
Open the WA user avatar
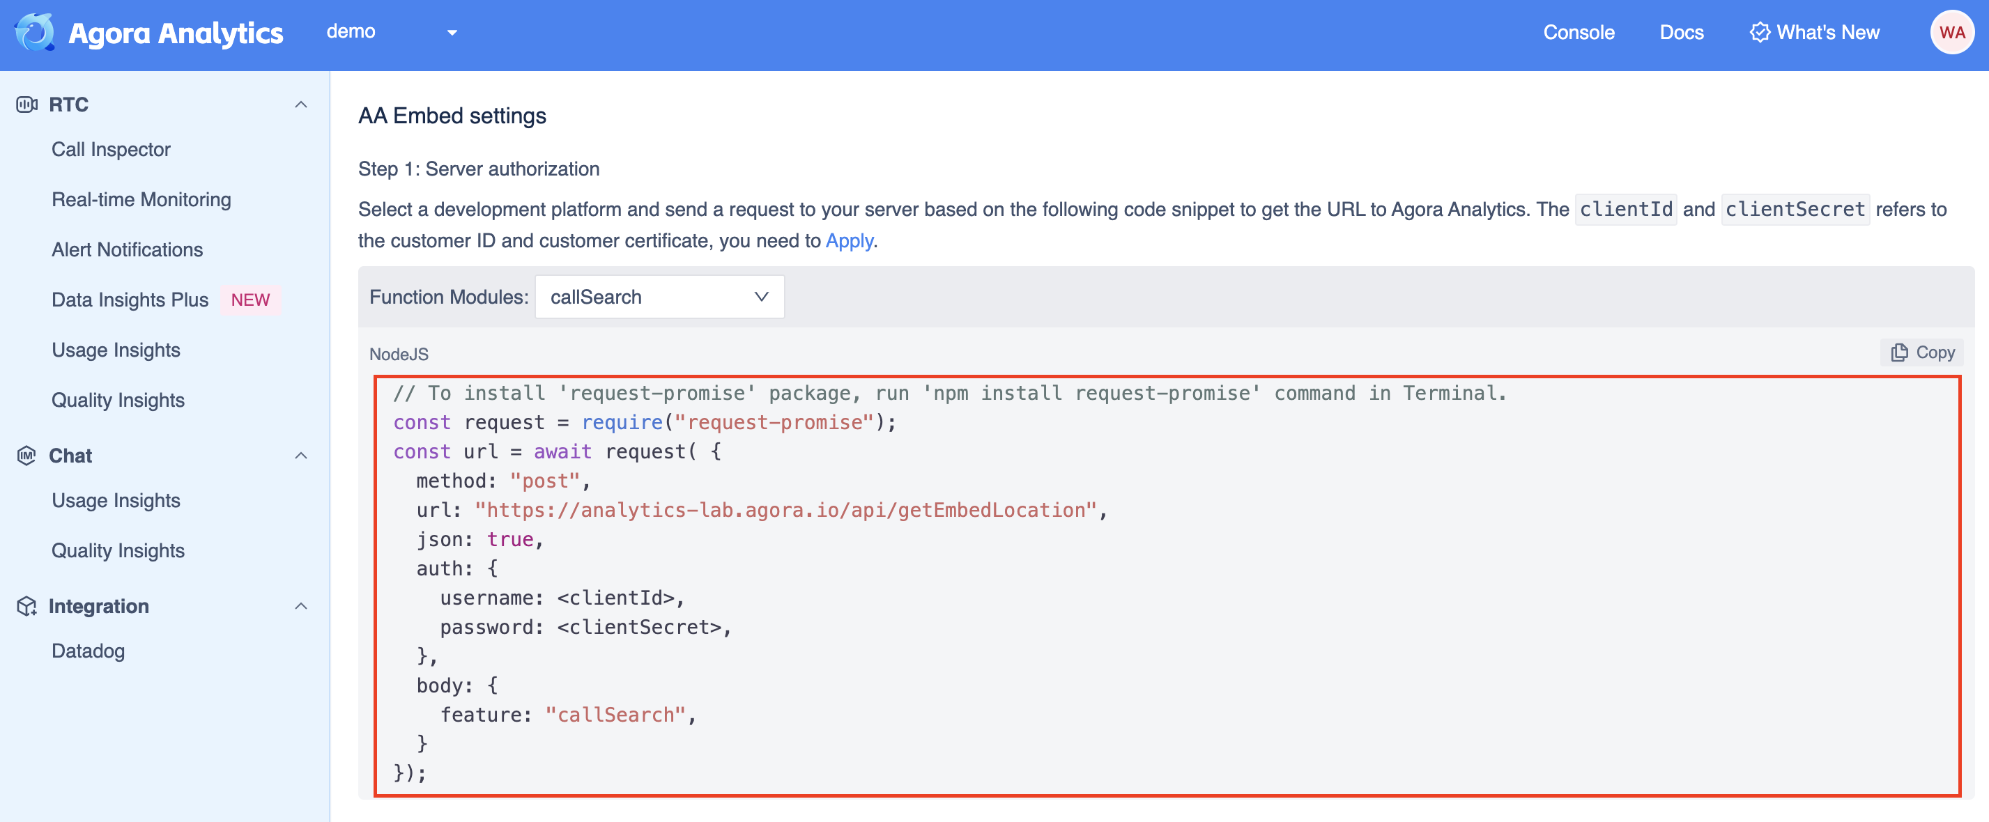pyautogui.click(x=1951, y=33)
